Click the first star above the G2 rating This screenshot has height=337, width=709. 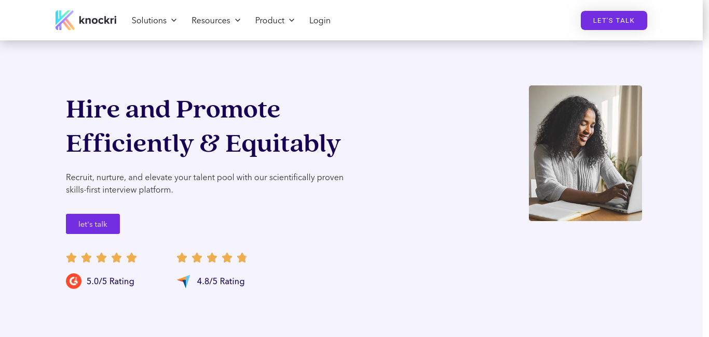click(x=72, y=257)
